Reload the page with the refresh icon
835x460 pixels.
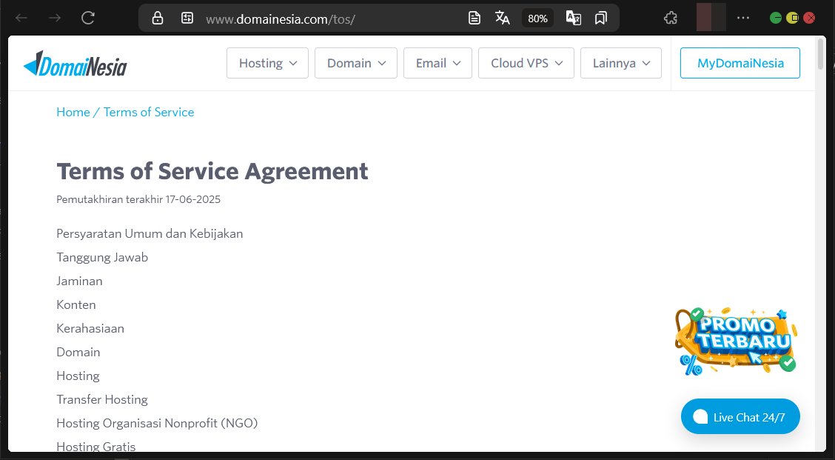[x=88, y=18]
